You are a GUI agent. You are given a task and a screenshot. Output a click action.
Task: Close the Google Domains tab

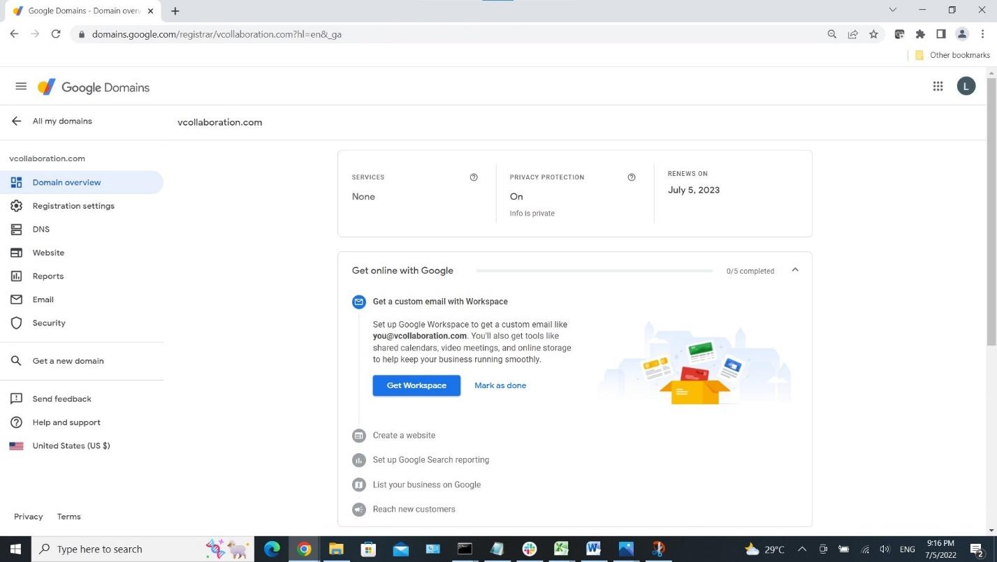click(x=150, y=11)
